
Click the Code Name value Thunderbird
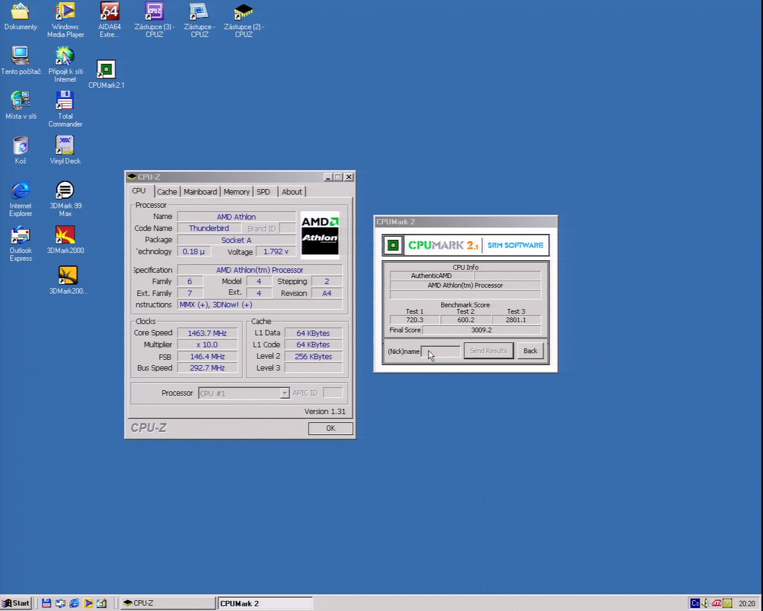(209, 229)
